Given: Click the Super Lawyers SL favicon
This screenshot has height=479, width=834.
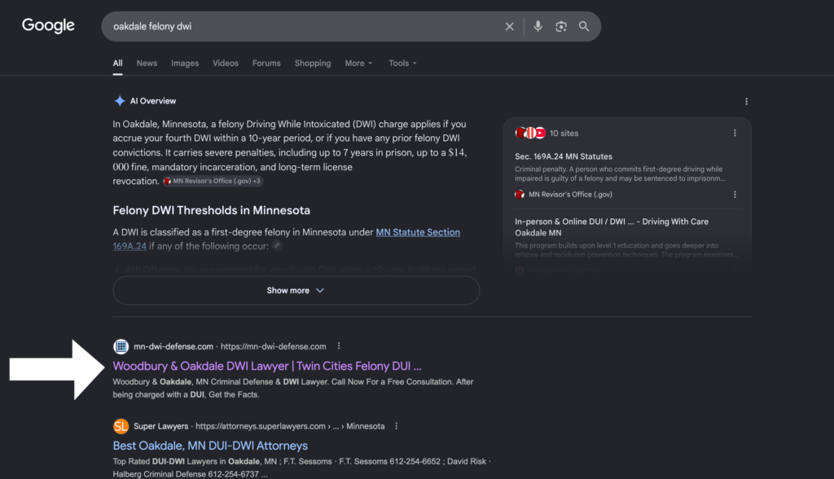Looking at the screenshot, I should point(121,426).
